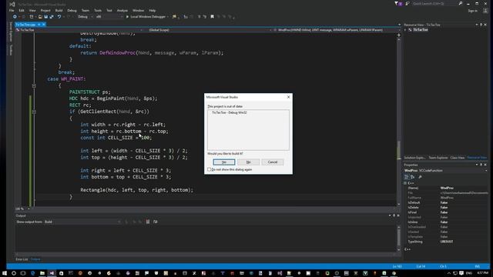Open the View menu
Image resolution: width=493 pixels, height=277 pixels.
32,10
